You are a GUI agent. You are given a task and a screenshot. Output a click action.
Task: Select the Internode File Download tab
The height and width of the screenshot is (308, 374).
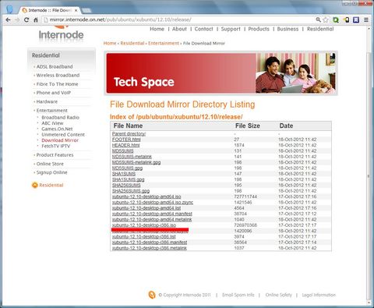(x=50, y=10)
